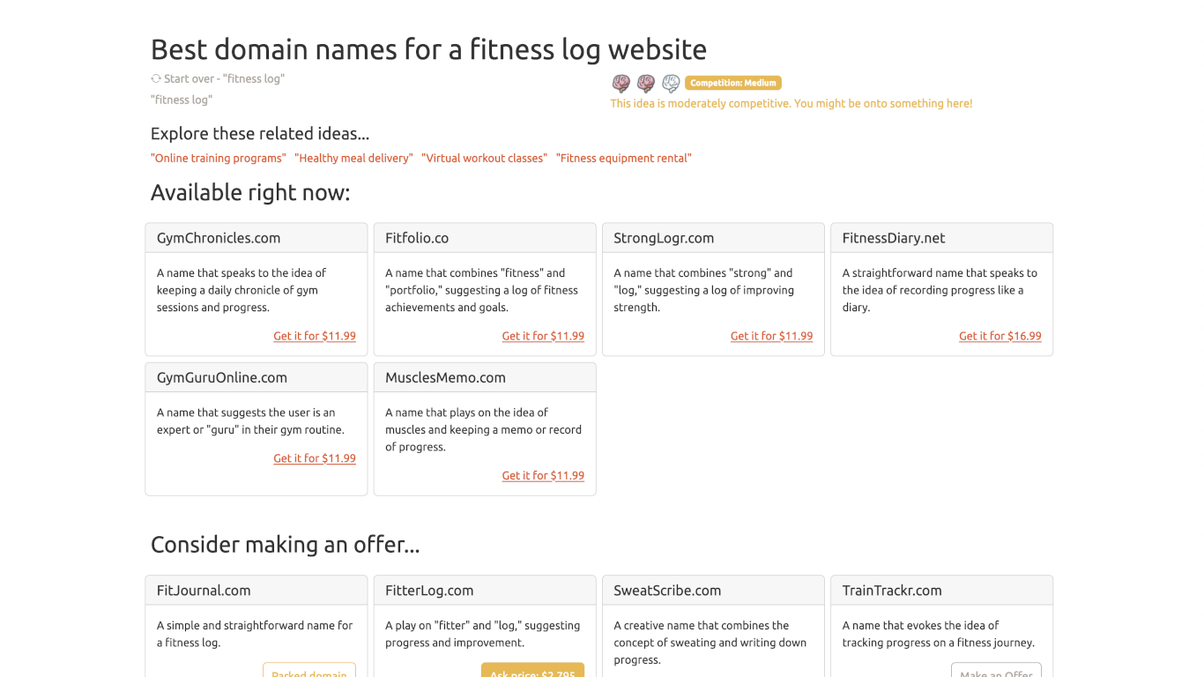Purchase GymGuruOnline.com for $11.99

click(315, 458)
